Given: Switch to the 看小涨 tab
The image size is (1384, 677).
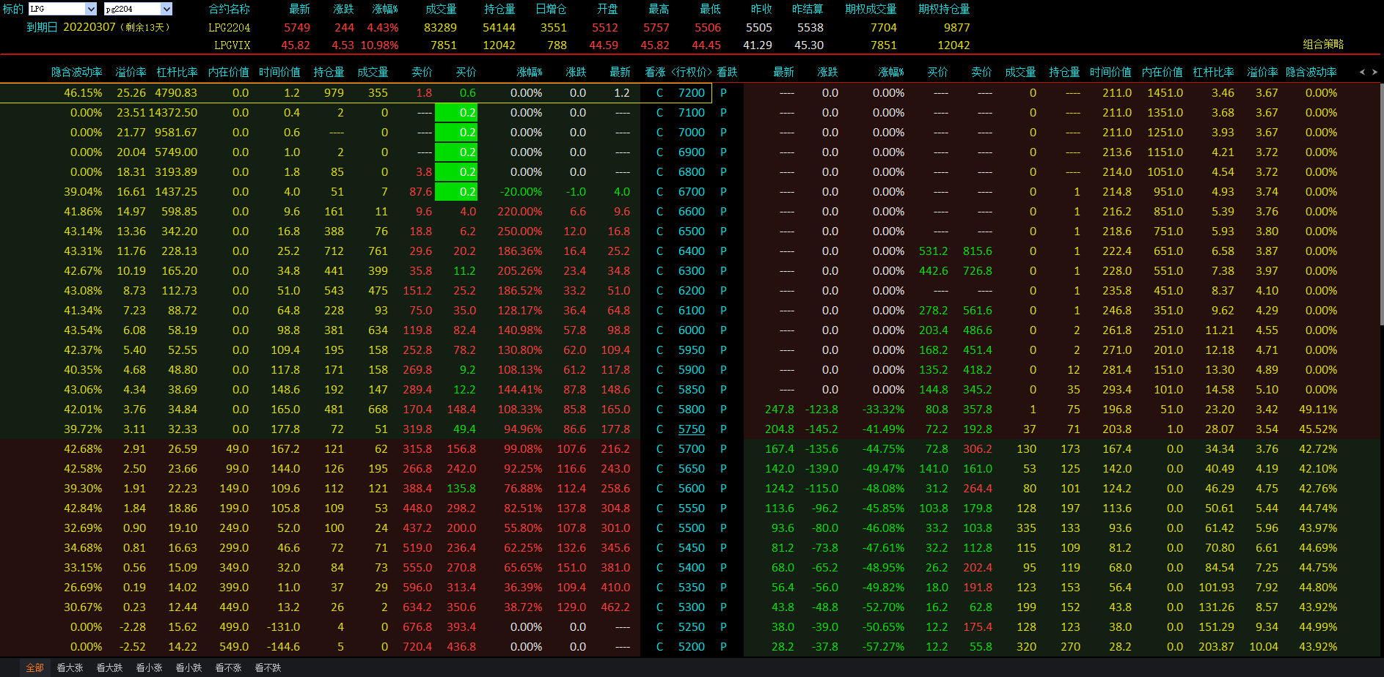Looking at the screenshot, I should pyautogui.click(x=149, y=667).
